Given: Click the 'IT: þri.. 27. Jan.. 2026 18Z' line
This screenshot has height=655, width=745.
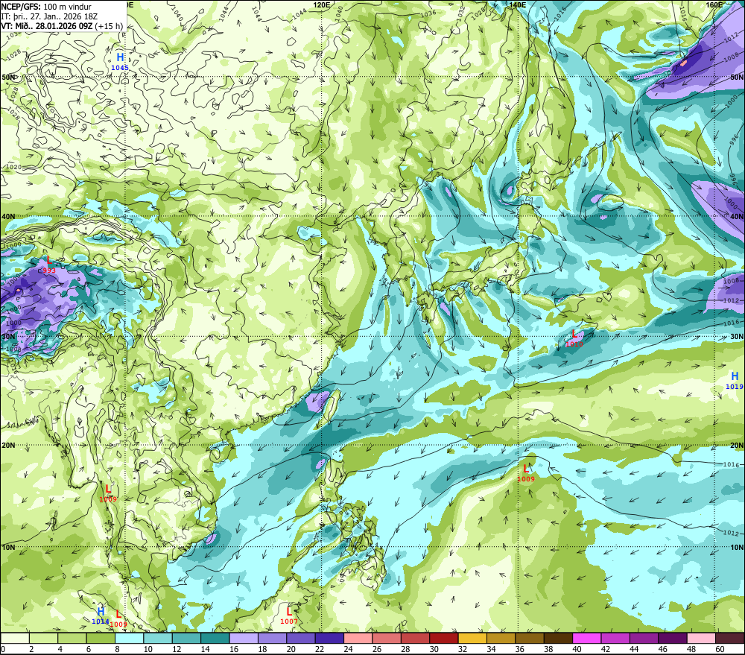Looking at the screenshot, I should tap(49, 16).
